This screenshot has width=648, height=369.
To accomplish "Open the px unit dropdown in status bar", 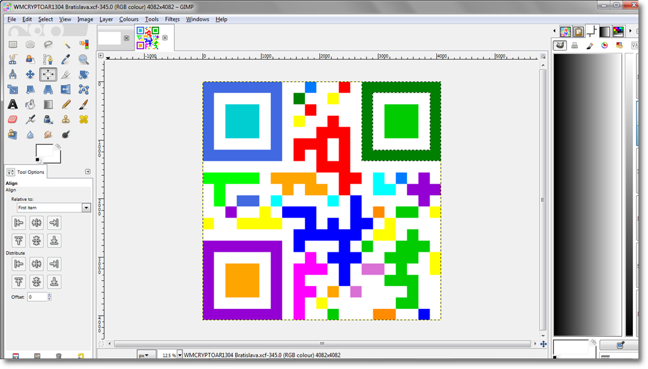I will [x=147, y=355].
